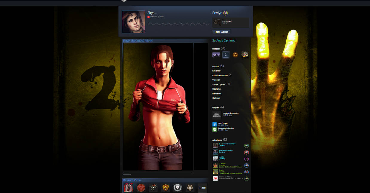
Task: Click the Profili Düzenle button
Action: click(x=221, y=32)
